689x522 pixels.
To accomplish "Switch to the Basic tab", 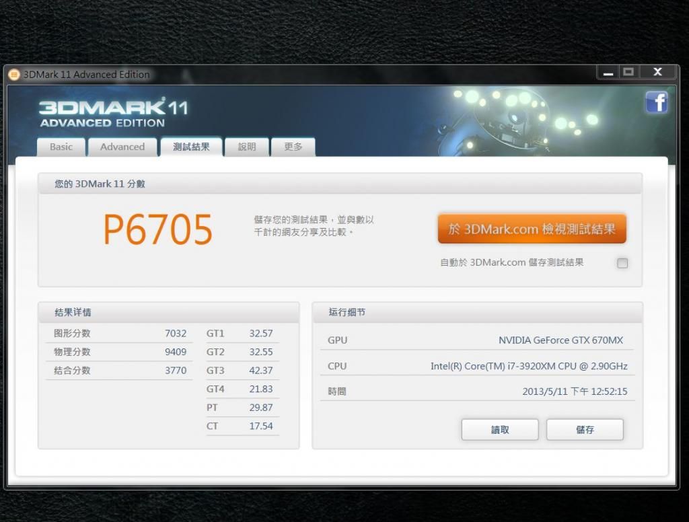I will click(x=61, y=147).
